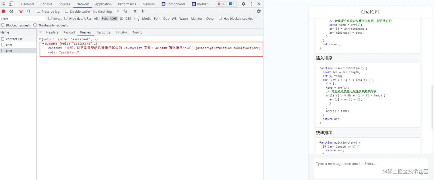Check Has blocked cookies checkbox

pyautogui.click(x=220, y=18)
